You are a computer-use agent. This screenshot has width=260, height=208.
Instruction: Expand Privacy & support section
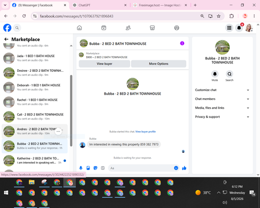[222, 117]
